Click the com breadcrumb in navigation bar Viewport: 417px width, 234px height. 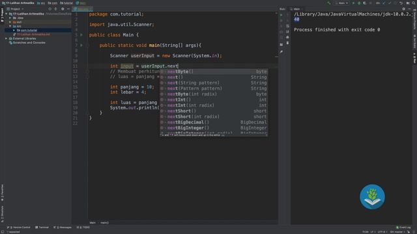[52, 3]
